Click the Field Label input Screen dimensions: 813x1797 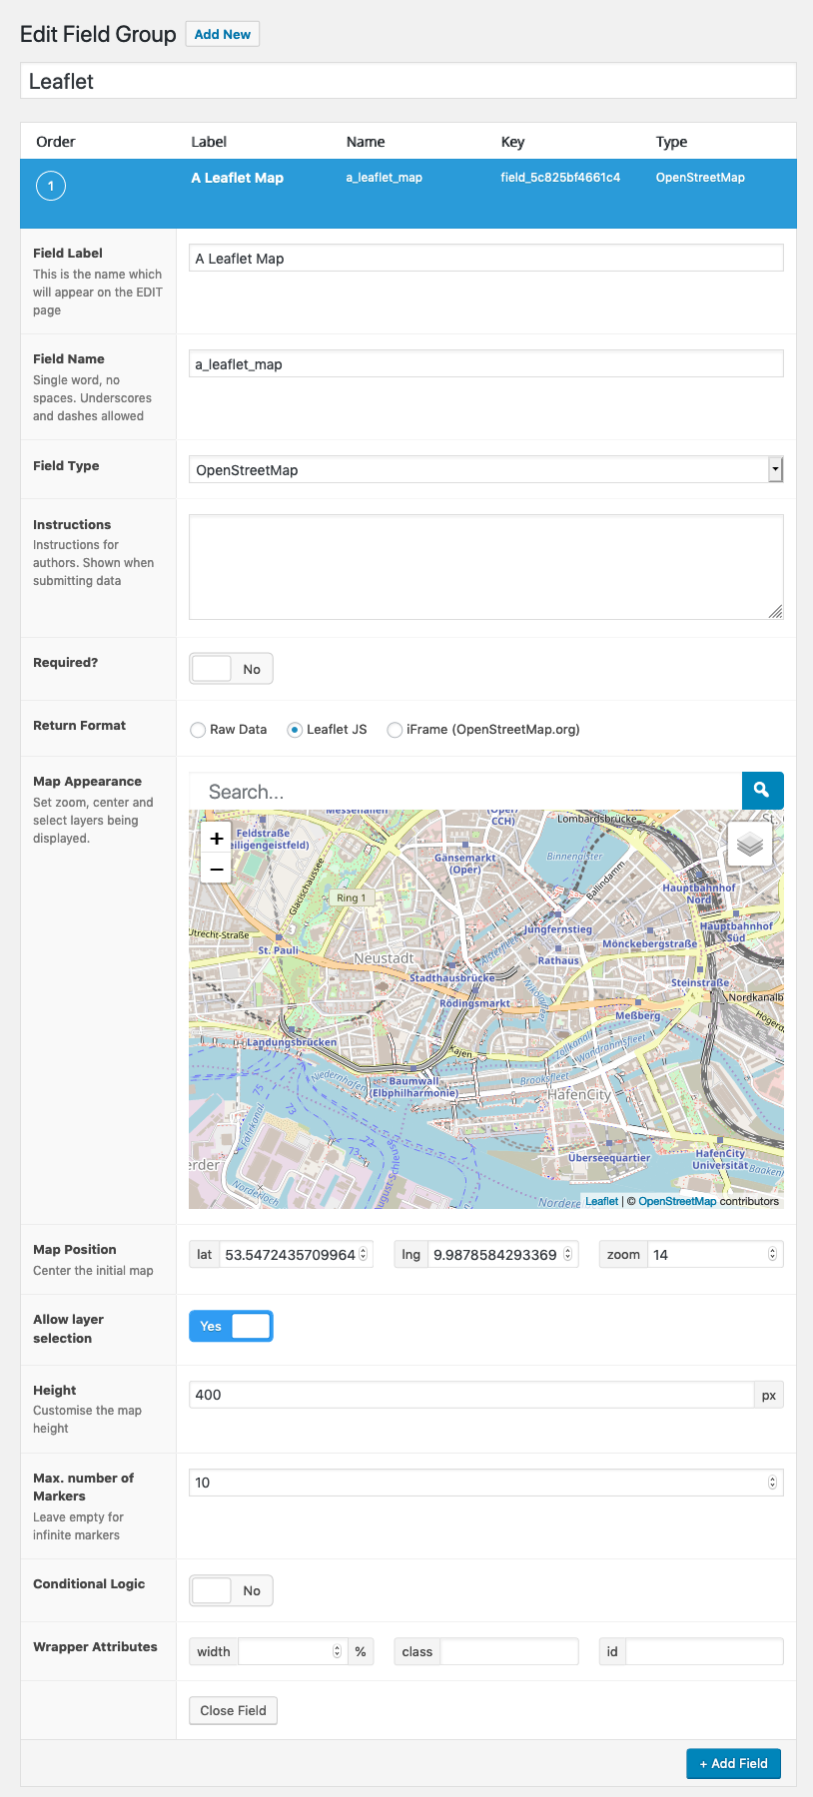(x=485, y=258)
